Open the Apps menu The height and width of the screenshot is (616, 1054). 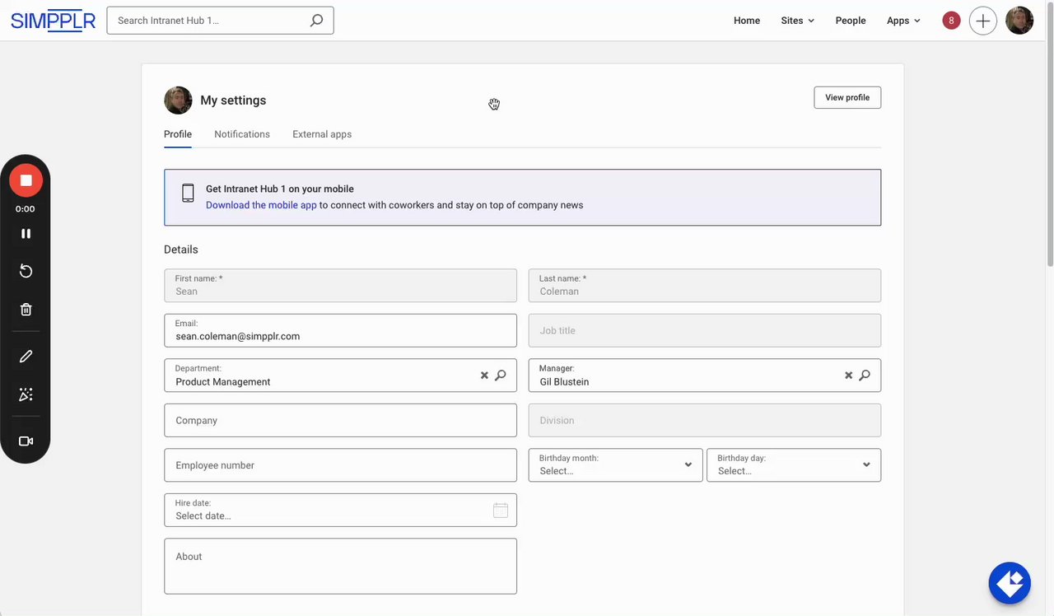coord(903,21)
